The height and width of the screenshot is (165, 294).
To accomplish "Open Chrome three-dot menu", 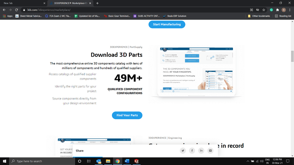I will click(x=290, y=10).
